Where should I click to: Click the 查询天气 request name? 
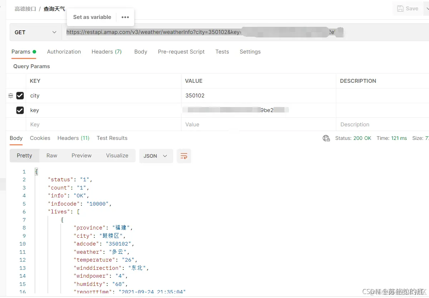(54, 9)
